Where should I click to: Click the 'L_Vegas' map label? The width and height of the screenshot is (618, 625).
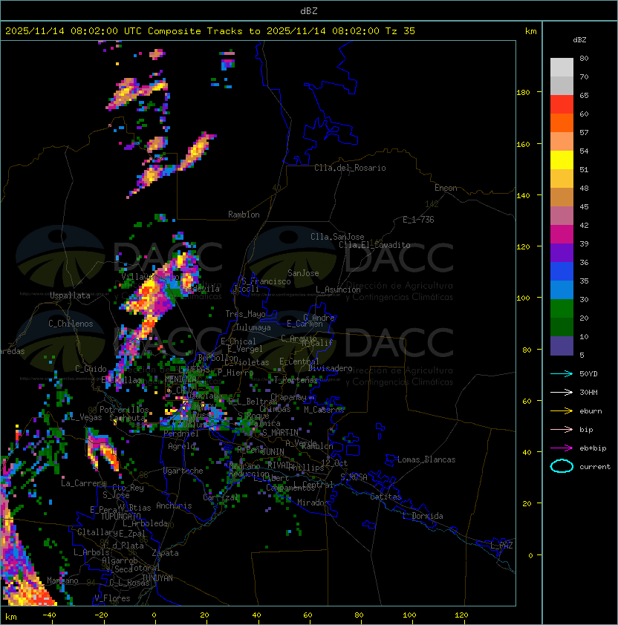pyautogui.click(x=87, y=417)
